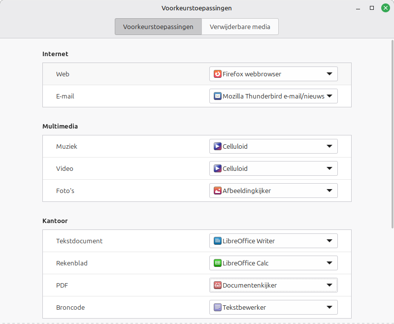The width and height of the screenshot is (394, 324).
Task: Click the PDF row label
Action: 62,285
